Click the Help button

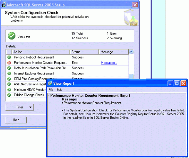[16, 120]
